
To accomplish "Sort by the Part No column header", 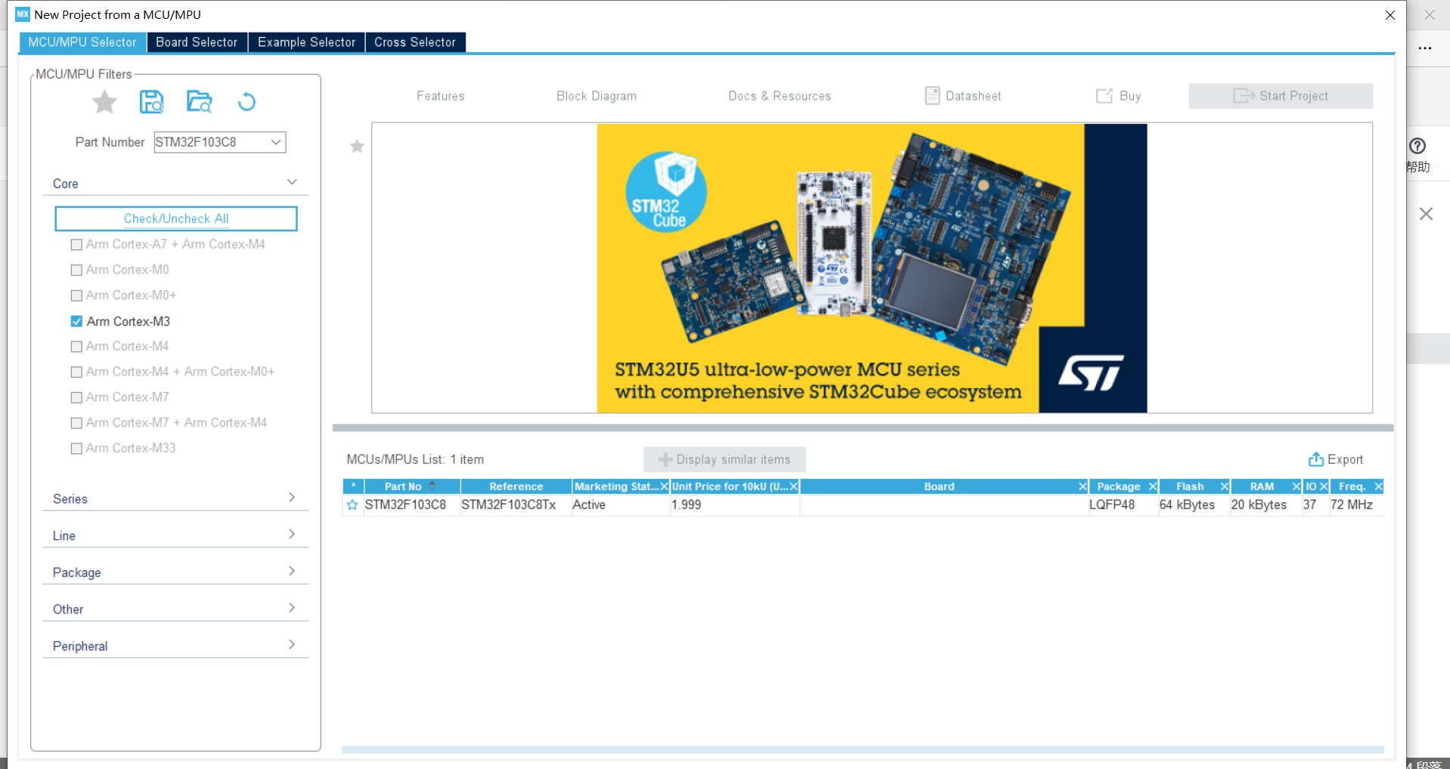I will (412, 486).
